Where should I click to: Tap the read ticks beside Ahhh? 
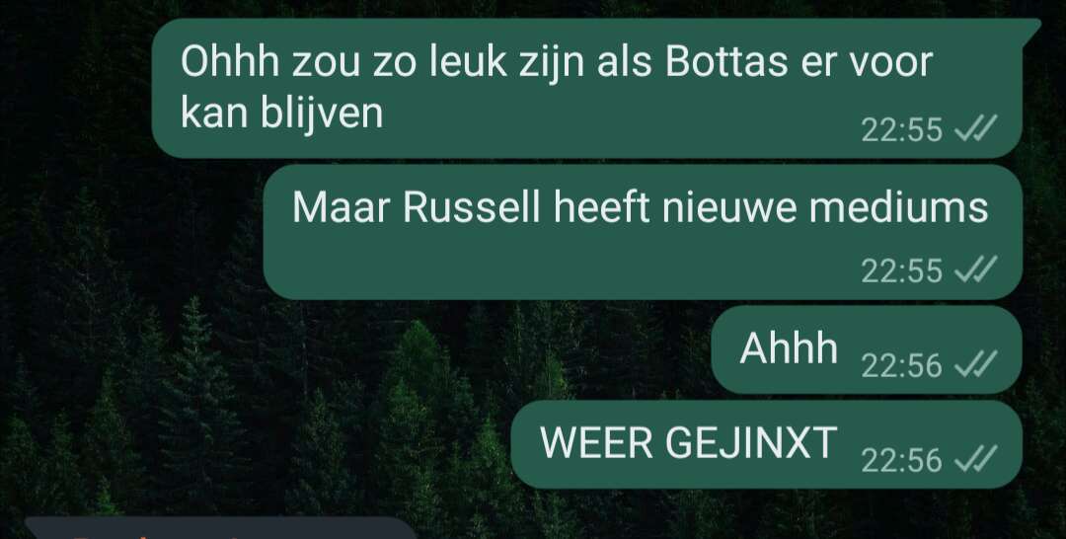[975, 365]
